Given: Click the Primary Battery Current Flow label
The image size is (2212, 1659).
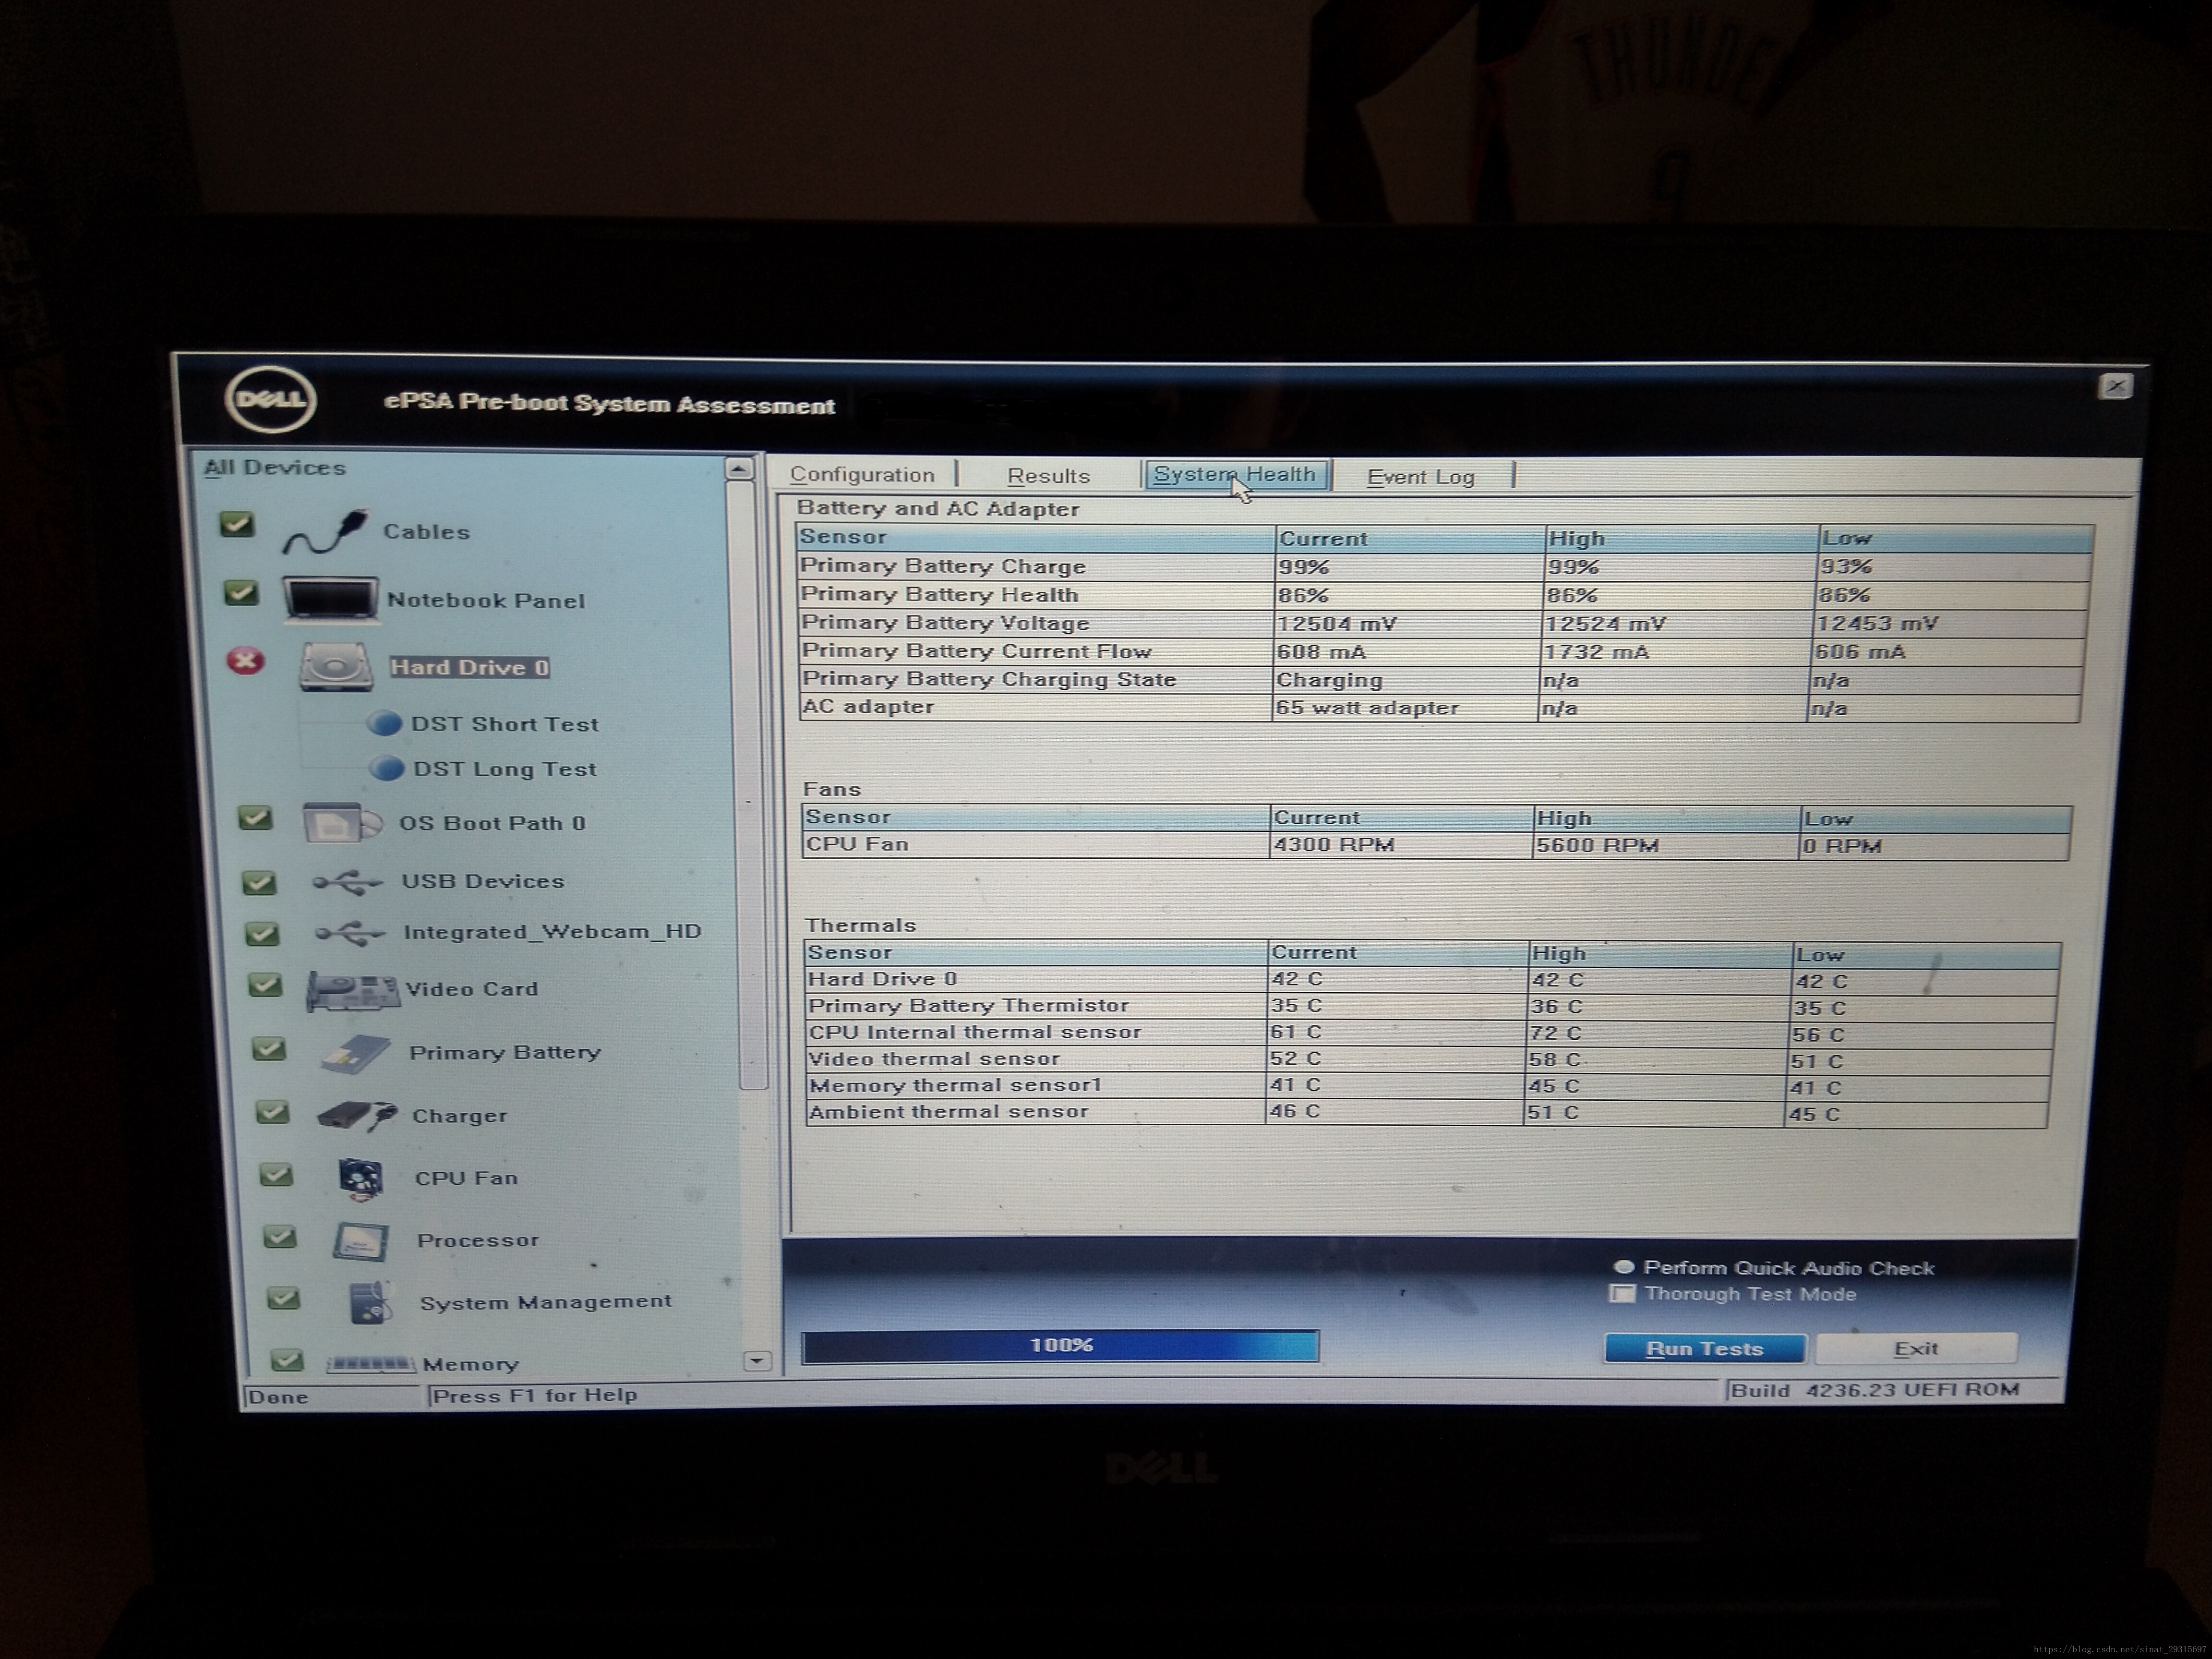Looking at the screenshot, I should click(977, 651).
